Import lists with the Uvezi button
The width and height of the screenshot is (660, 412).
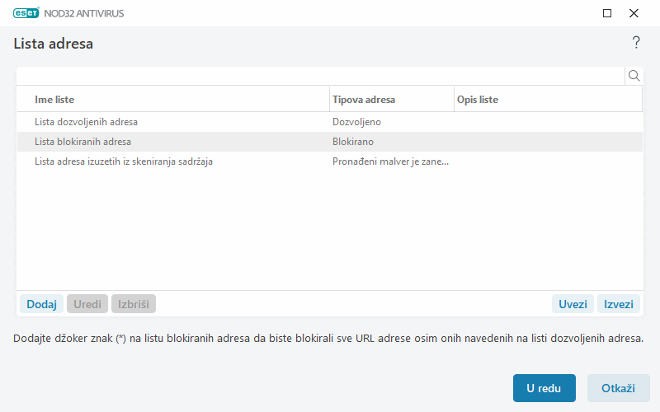click(x=573, y=304)
